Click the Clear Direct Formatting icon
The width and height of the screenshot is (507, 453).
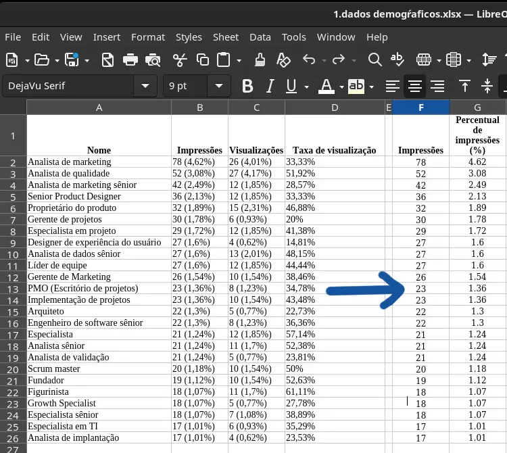click(x=283, y=60)
